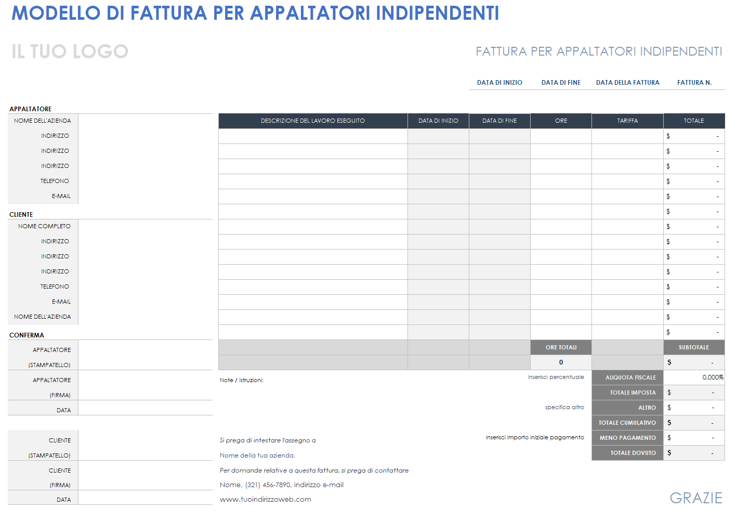Select the 'CLIENTE' section heading
737x522 pixels.
click(x=21, y=215)
